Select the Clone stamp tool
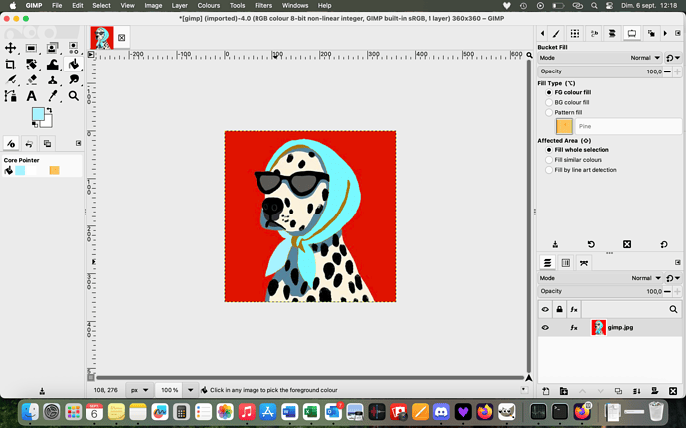Viewport: 686px width, 428px height. coord(52,80)
